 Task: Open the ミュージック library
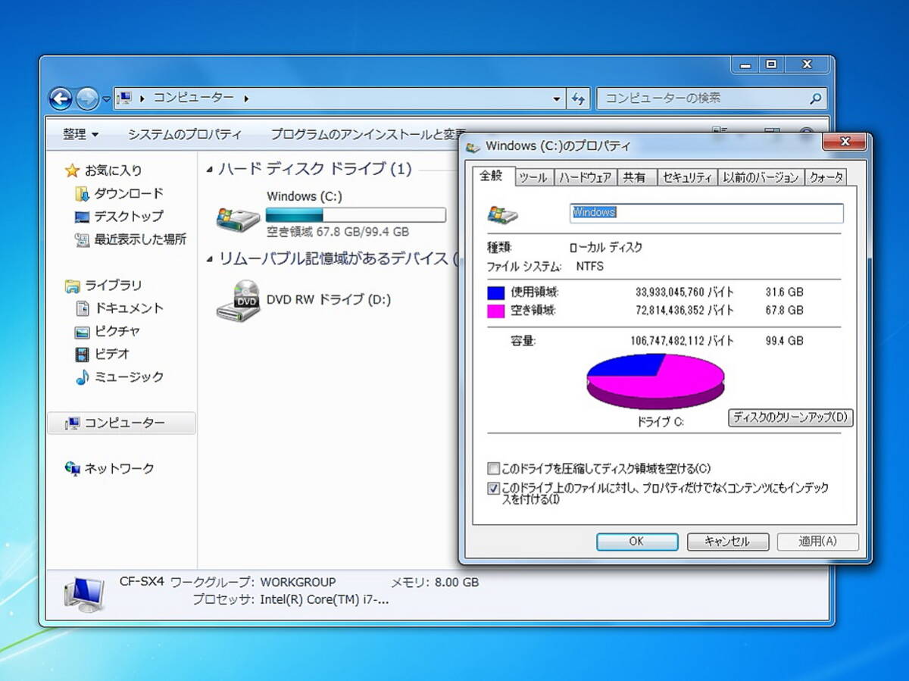119,376
